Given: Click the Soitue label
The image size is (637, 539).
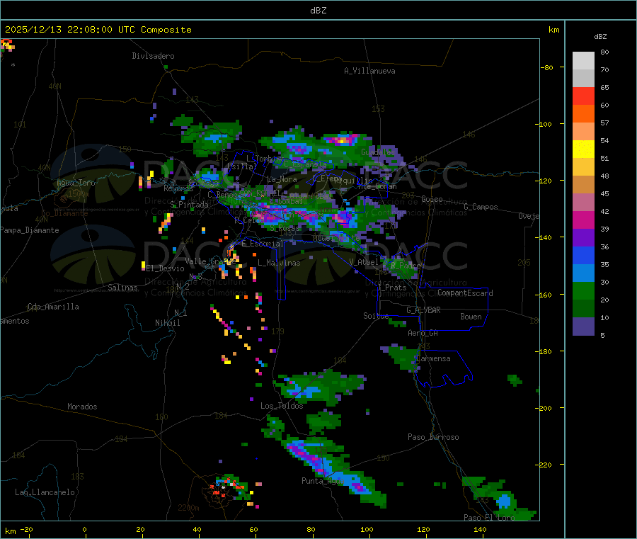Looking at the screenshot, I should [x=376, y=316].
